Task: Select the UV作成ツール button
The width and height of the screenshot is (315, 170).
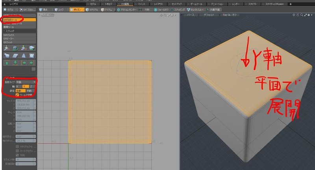Action: click(x=19, y=20)
